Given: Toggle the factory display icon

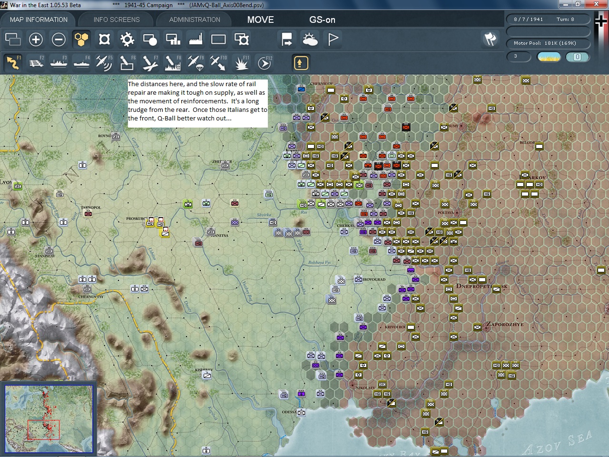Looking at the screenshot, I should pos(196,39).
